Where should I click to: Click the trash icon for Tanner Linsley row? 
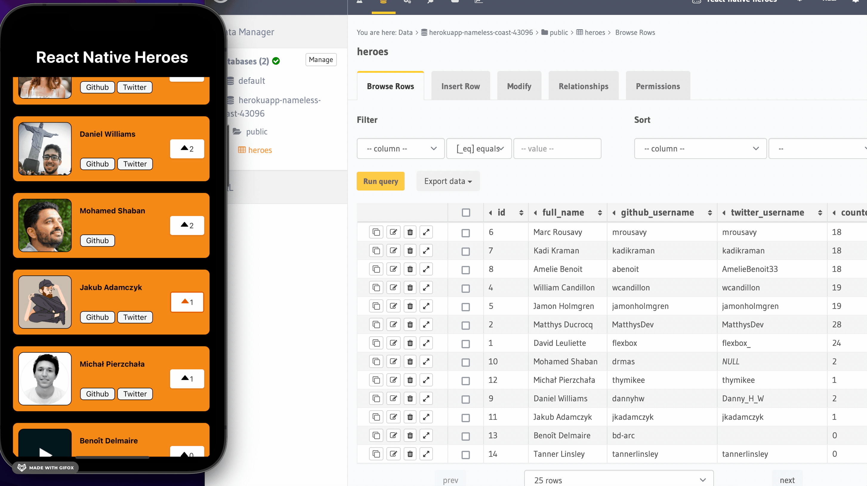pyautogui.click(x=410, y=454)
